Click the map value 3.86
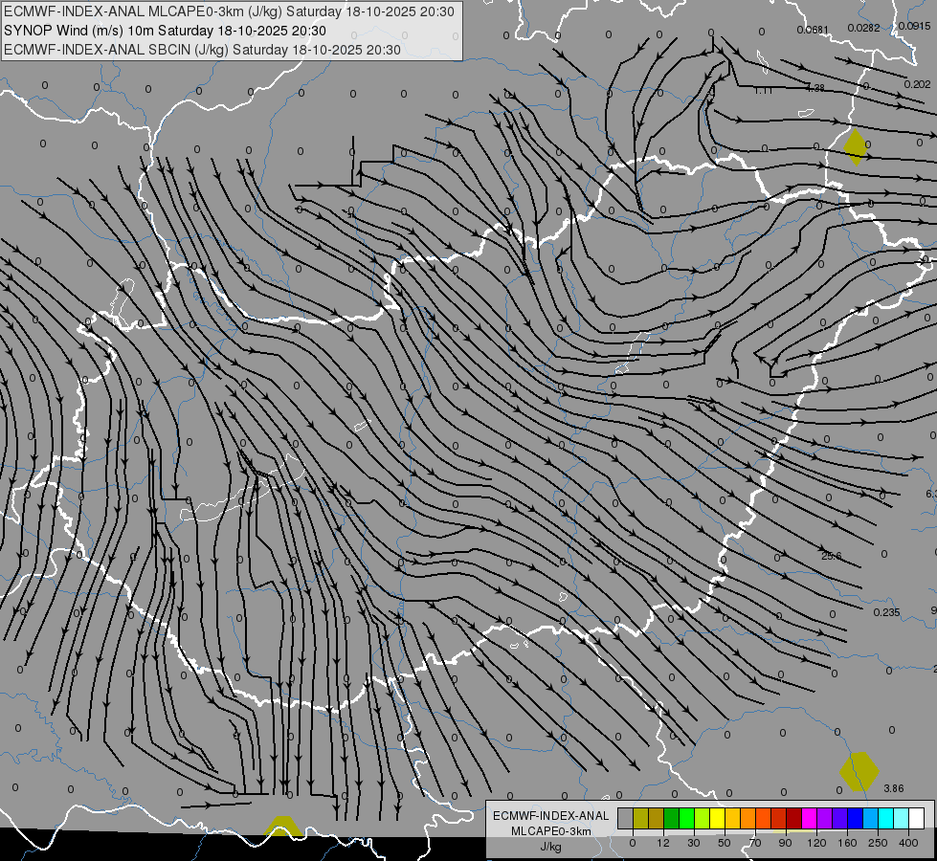937x861 pixels. (894, 788)
